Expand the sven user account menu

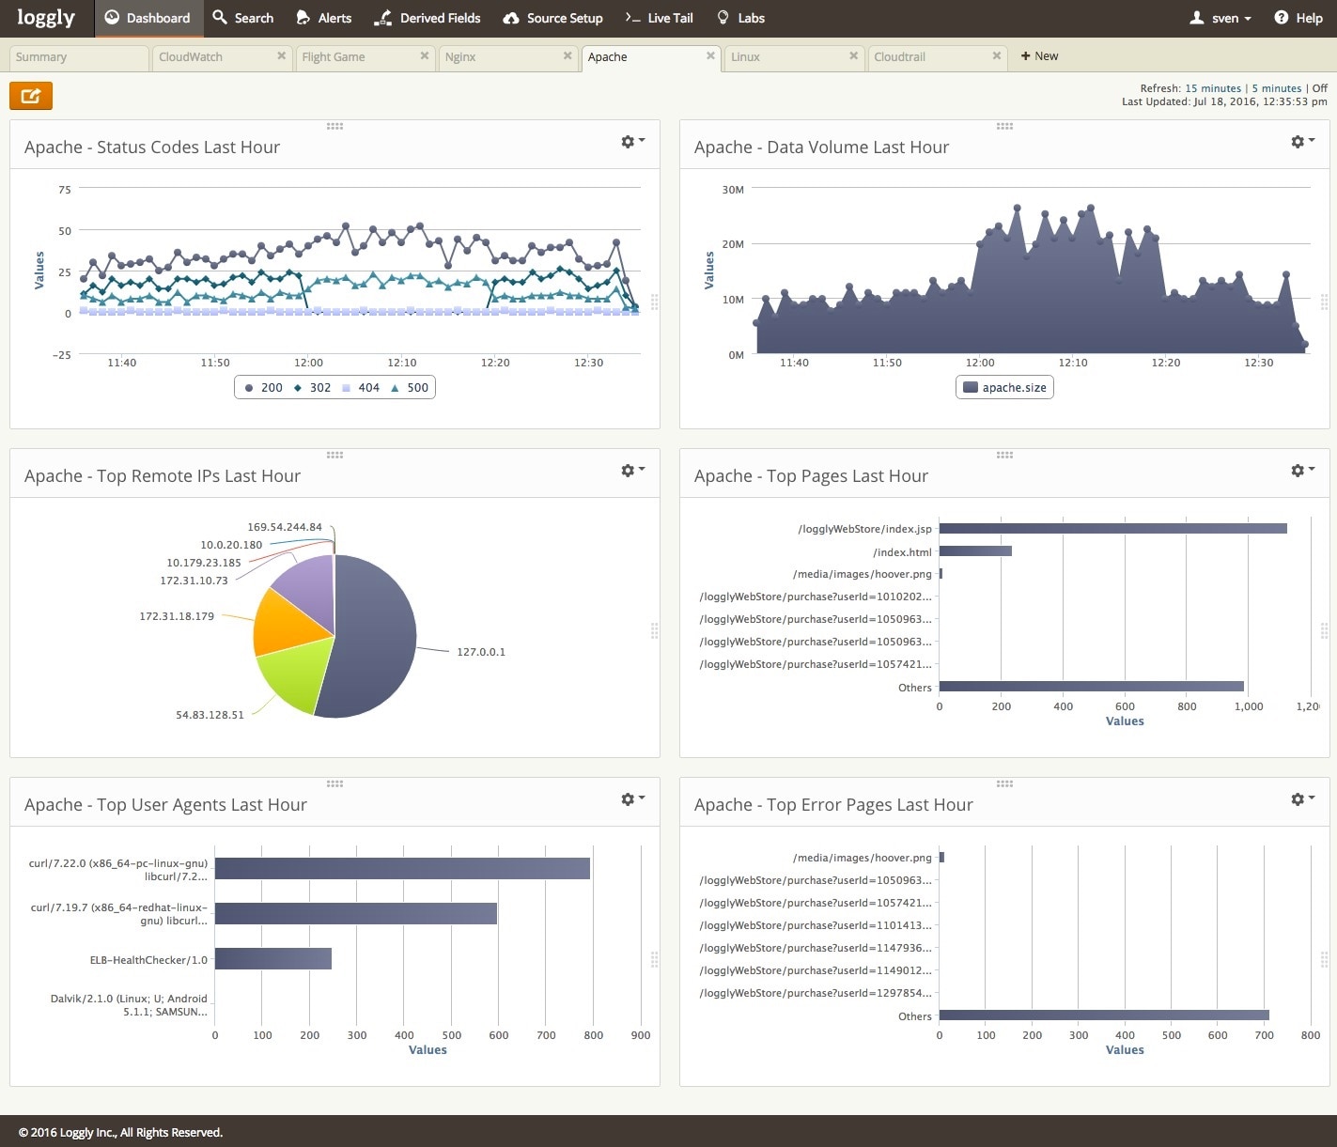[1220, 18]
